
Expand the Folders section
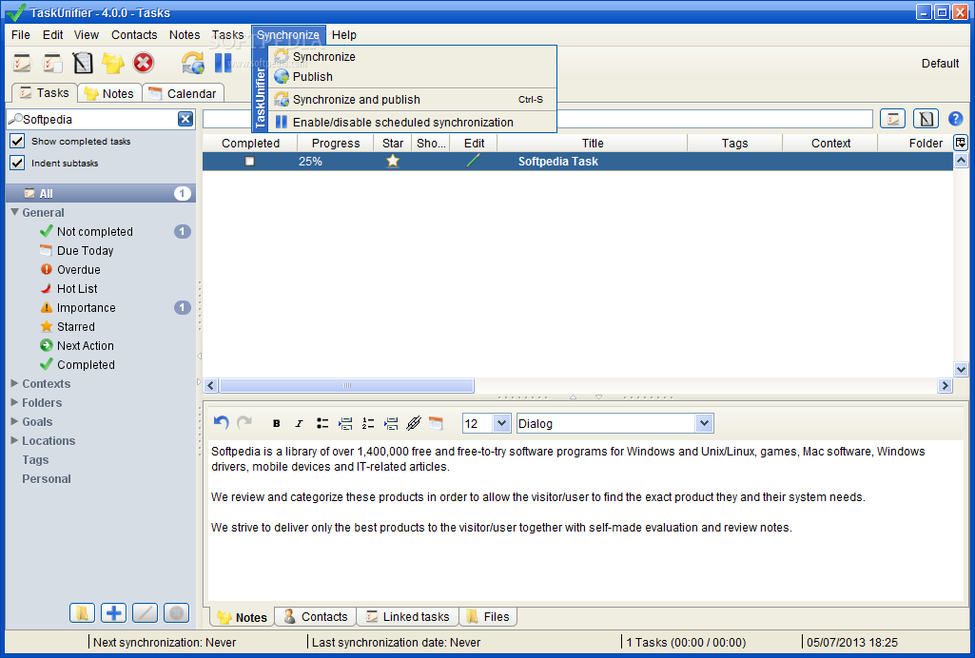[x=14, y=402]
